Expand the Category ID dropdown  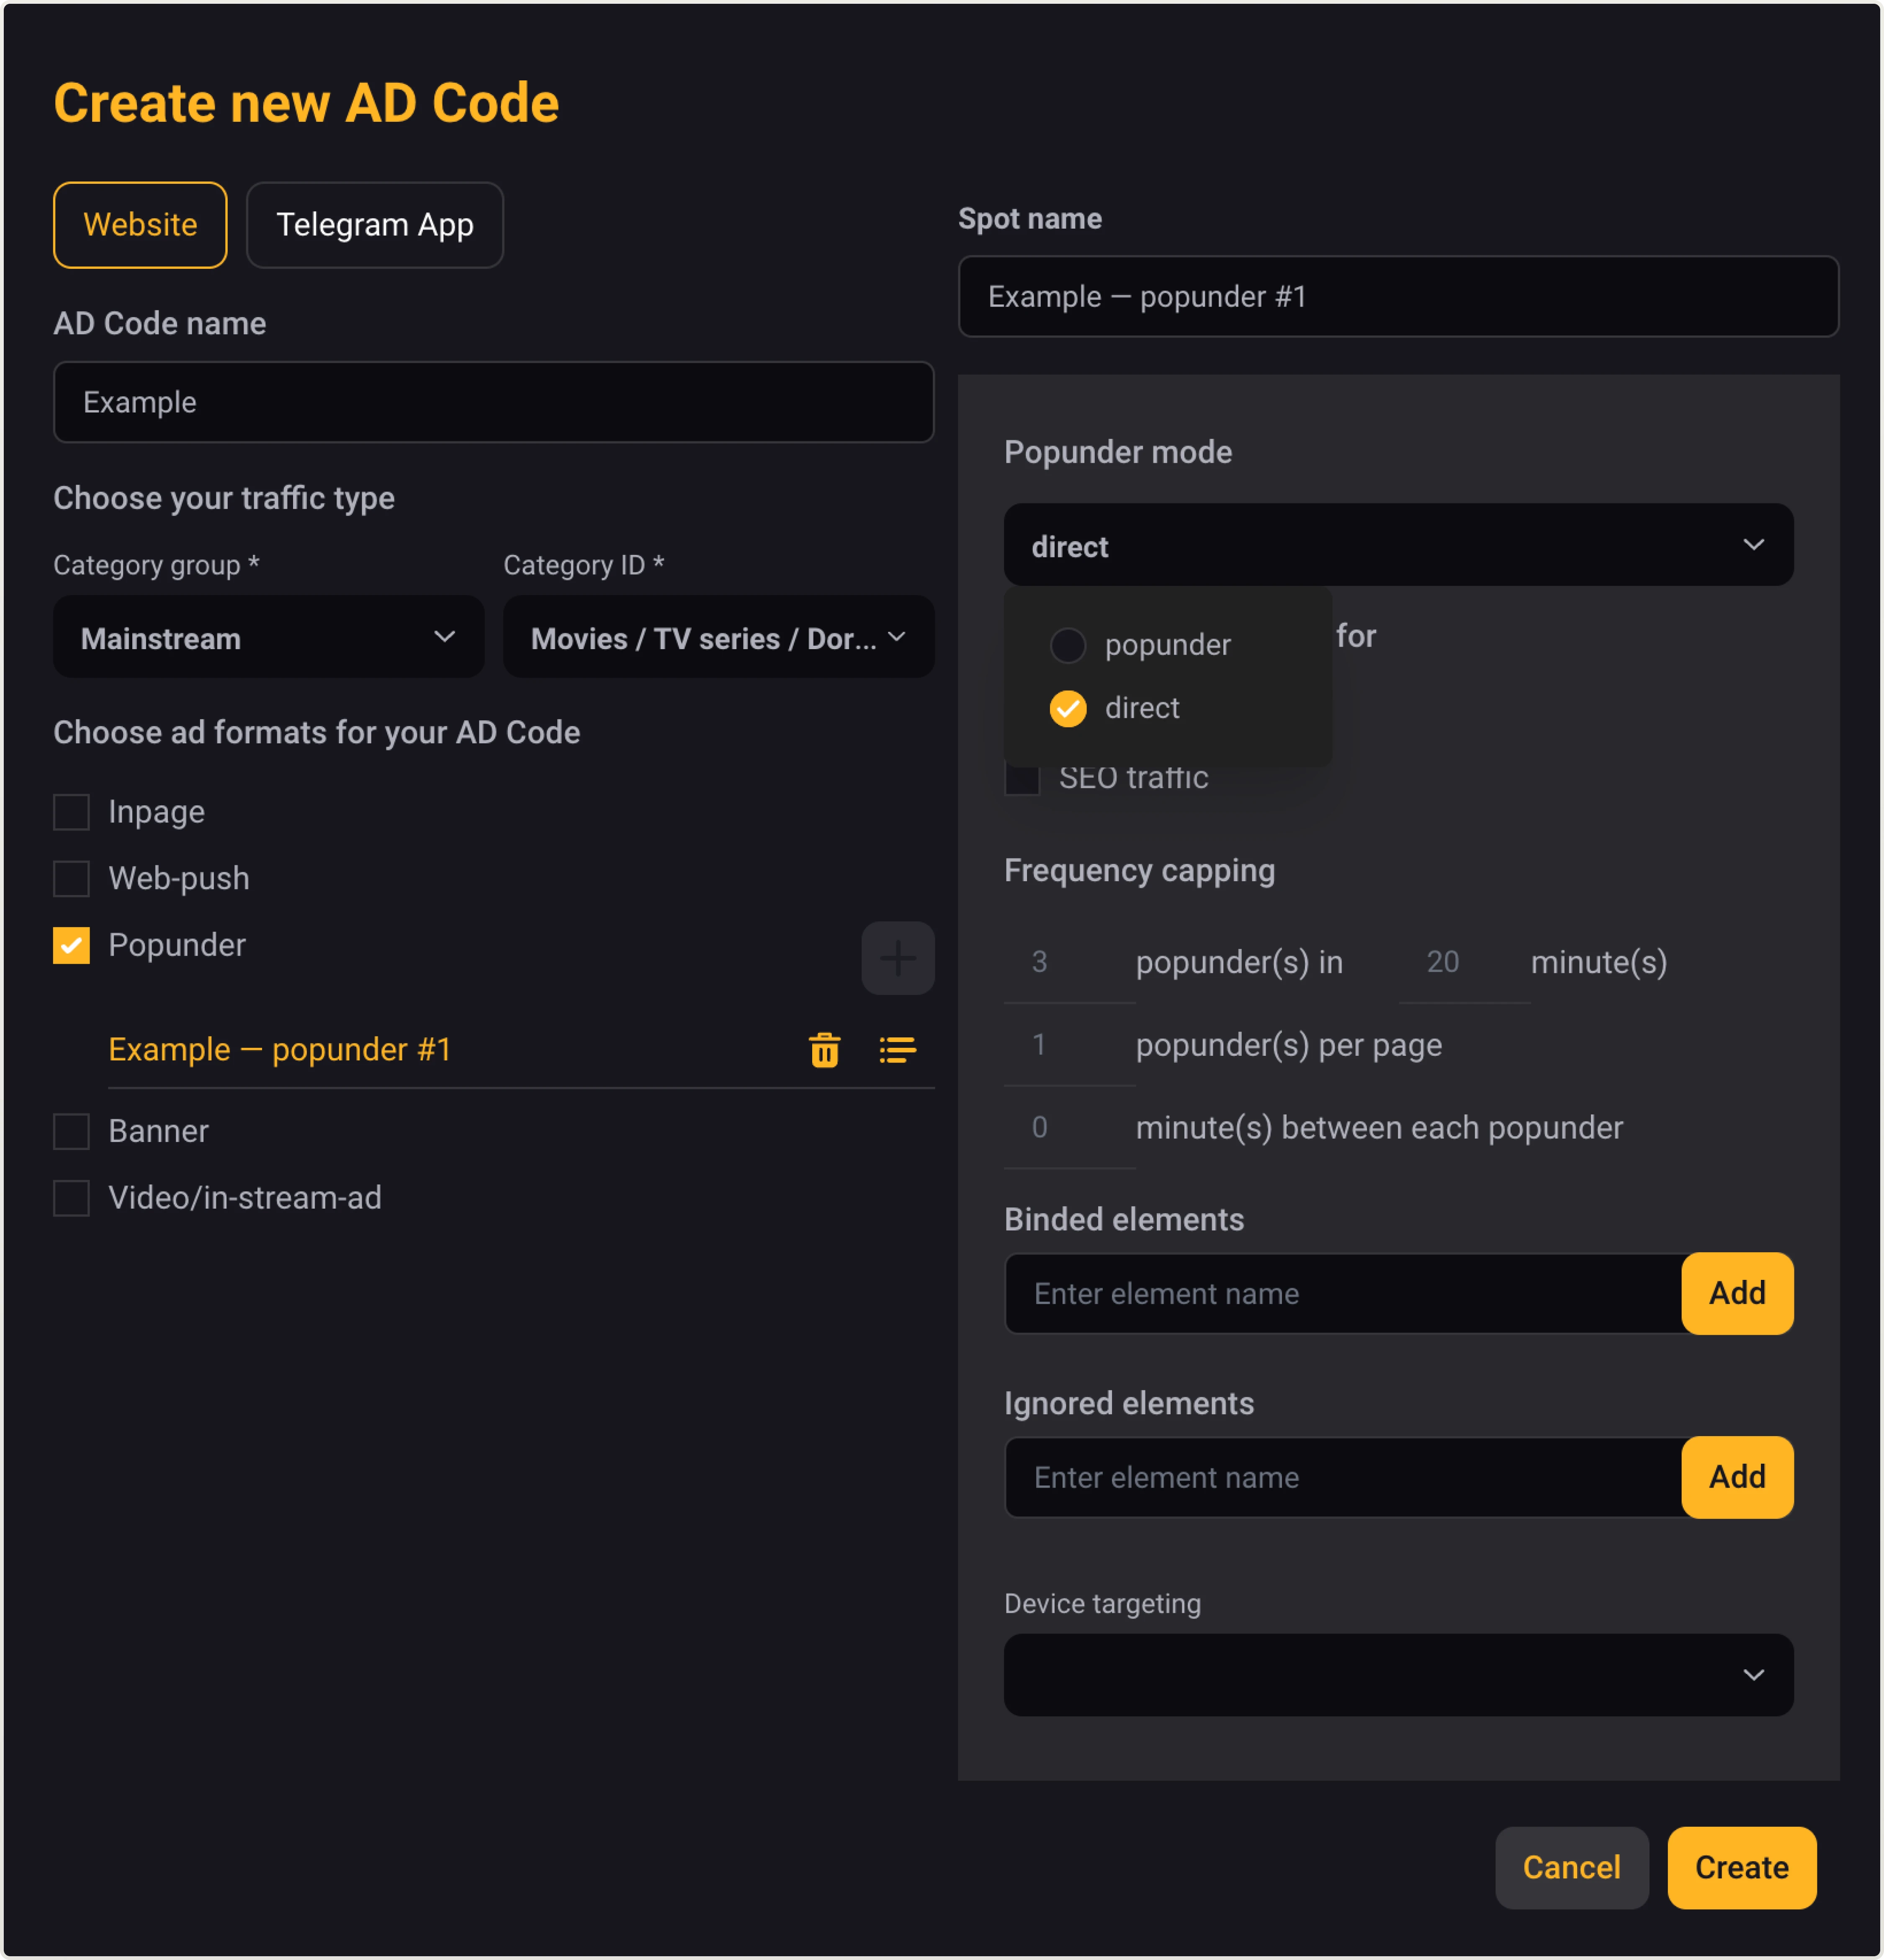click(x=718, y=637)
